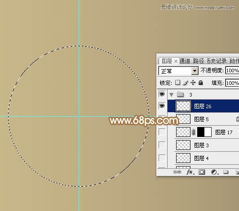239x211 pixels.
Task: Toggle lock transparent pixels icon
Action: (177, 83)
